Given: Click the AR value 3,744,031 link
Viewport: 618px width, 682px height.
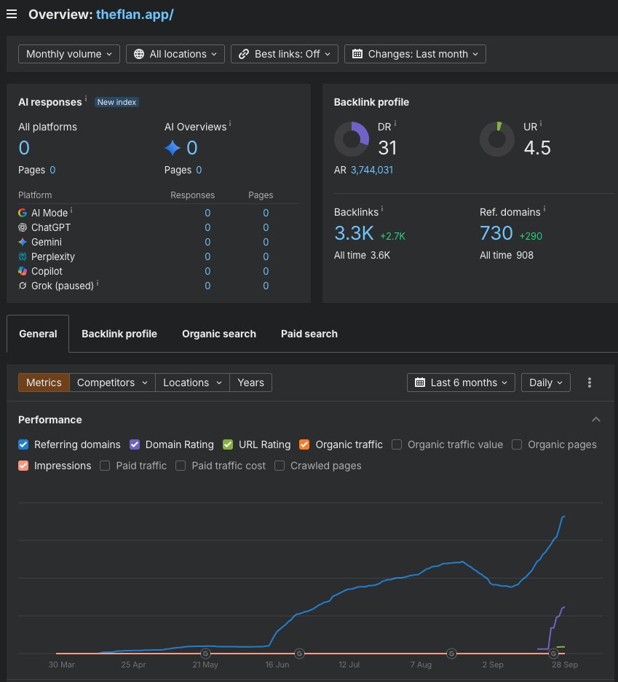Looking at the screenshot, I should click(371, 170).
